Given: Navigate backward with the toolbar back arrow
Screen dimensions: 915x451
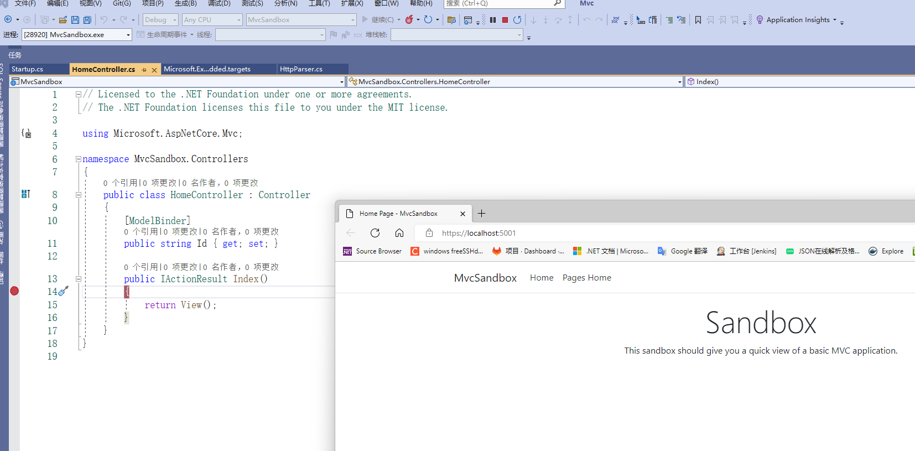Looking at the screenshot, I should click(x=8, y=19).
